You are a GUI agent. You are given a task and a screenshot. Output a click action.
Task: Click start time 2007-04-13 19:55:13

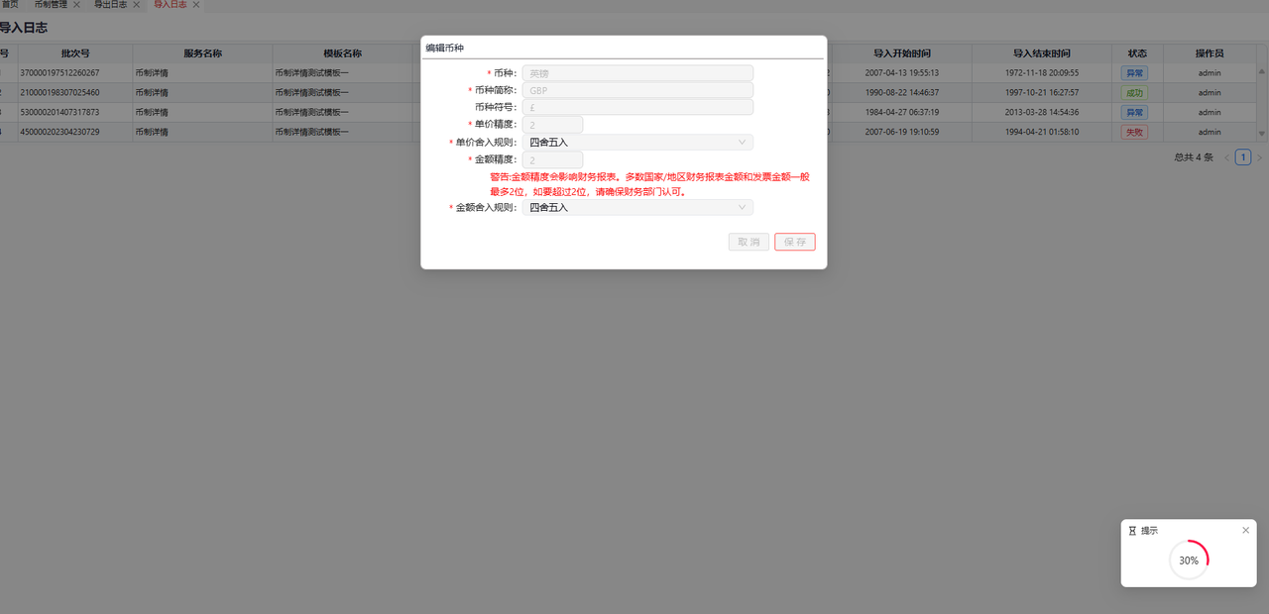click(x=901, y=73)
